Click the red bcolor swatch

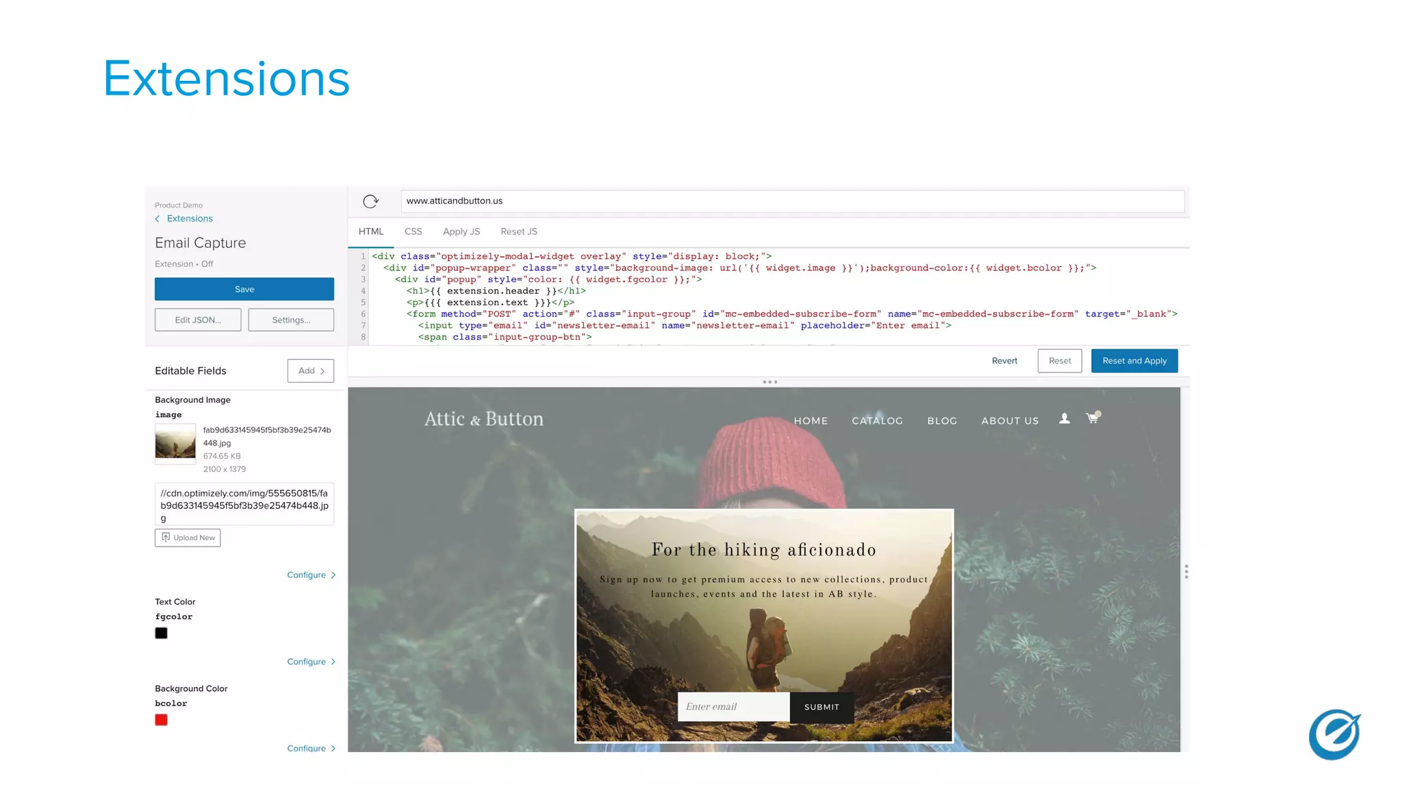[161, 720]
